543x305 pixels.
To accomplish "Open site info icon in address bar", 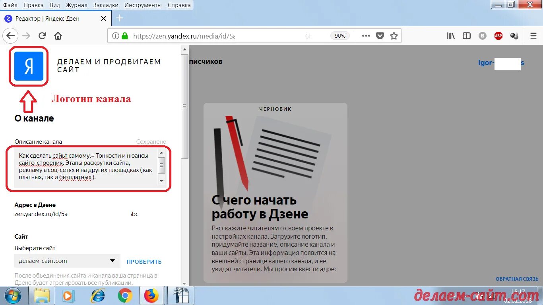I will (x=115, y=36).
